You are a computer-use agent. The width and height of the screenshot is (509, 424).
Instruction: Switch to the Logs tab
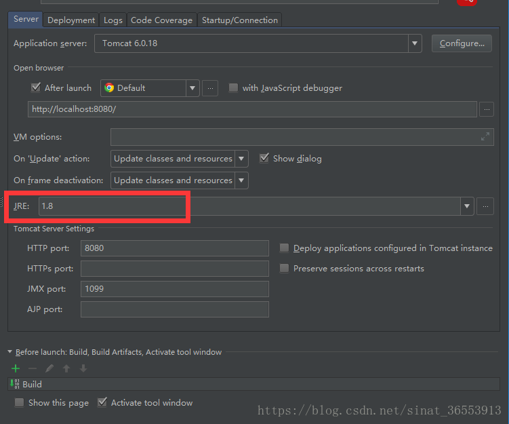(113, 20)
